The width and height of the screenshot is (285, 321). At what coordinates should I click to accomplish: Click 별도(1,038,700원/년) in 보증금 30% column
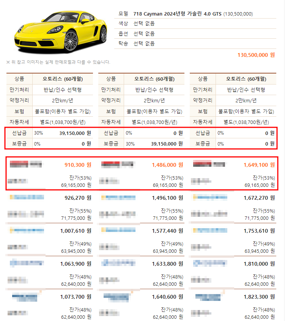pyautogui.click(x=154, y=122)
